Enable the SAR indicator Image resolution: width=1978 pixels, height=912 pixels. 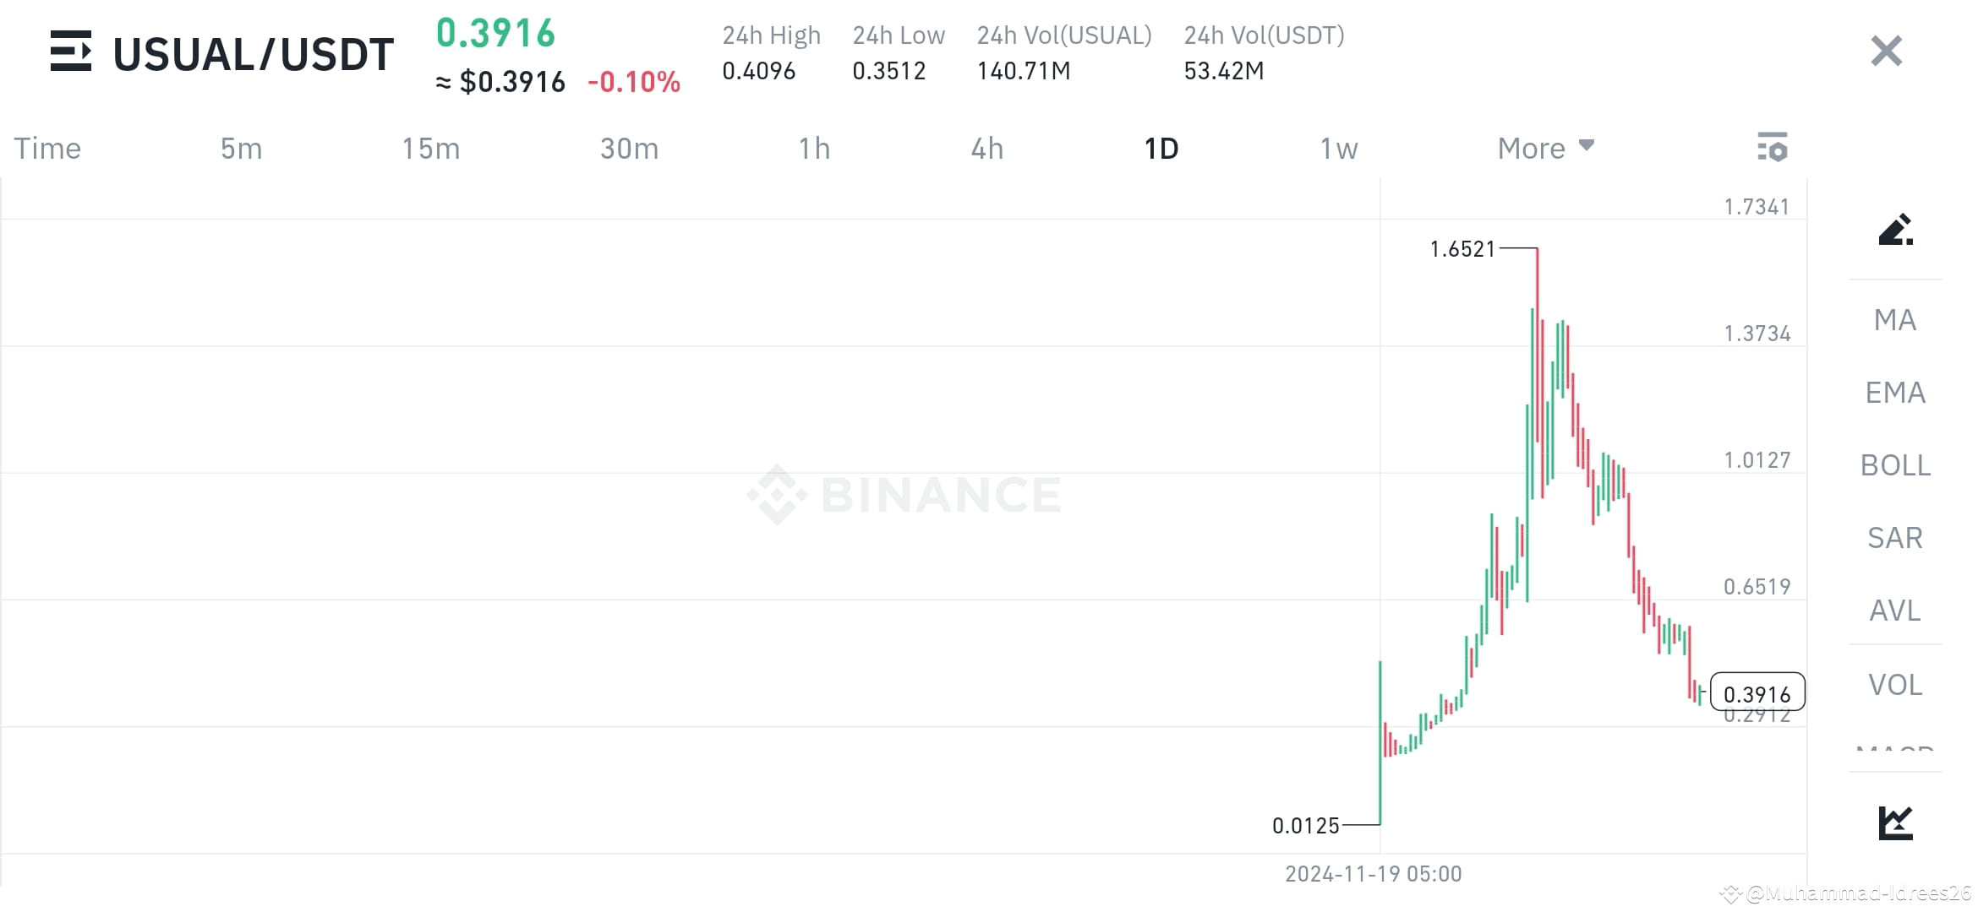1895,537
